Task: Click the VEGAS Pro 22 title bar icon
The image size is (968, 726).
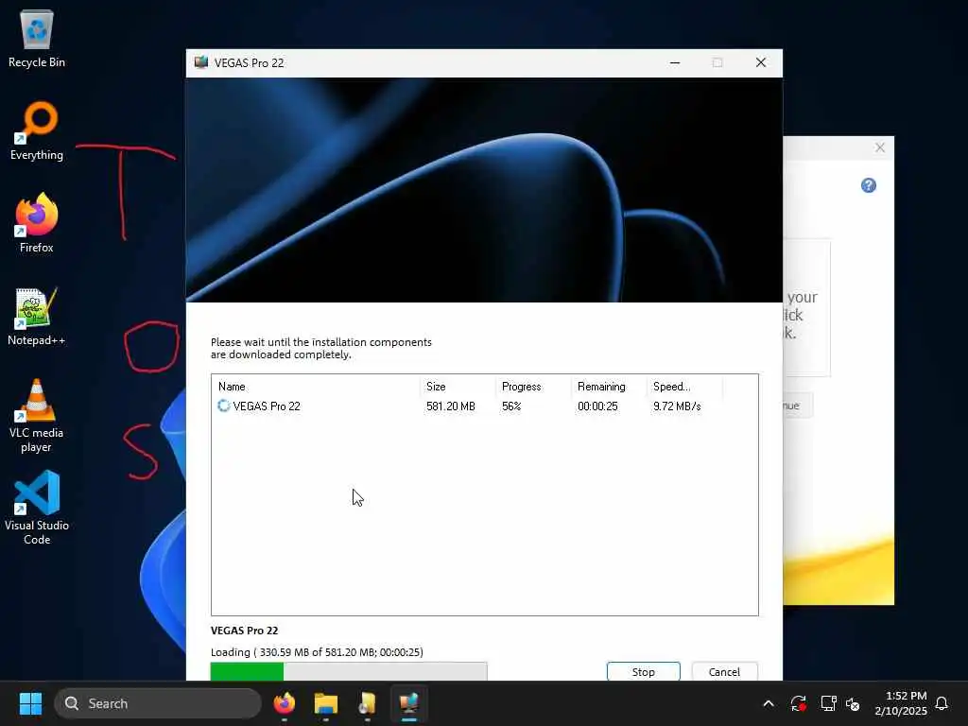Action: (x=200, y=62)
